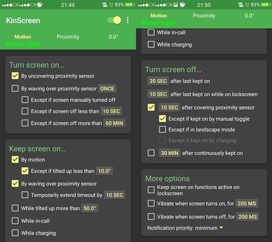Tap the 0.0° tilt angle readout on left
Image resolution: width=272 pixels, height=242 pixels.
tap(113, 37)
